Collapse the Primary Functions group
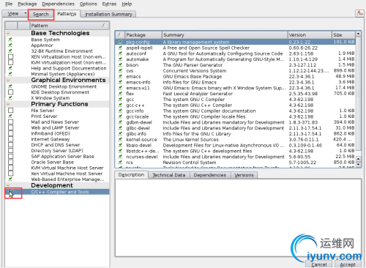 (x=8, y=104)
